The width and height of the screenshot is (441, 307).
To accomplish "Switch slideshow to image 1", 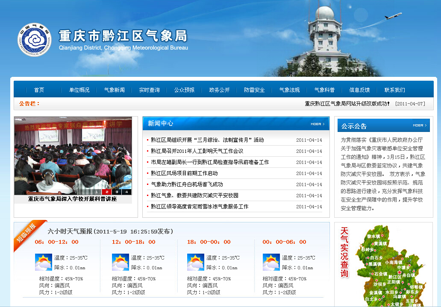I will point(97,192).
